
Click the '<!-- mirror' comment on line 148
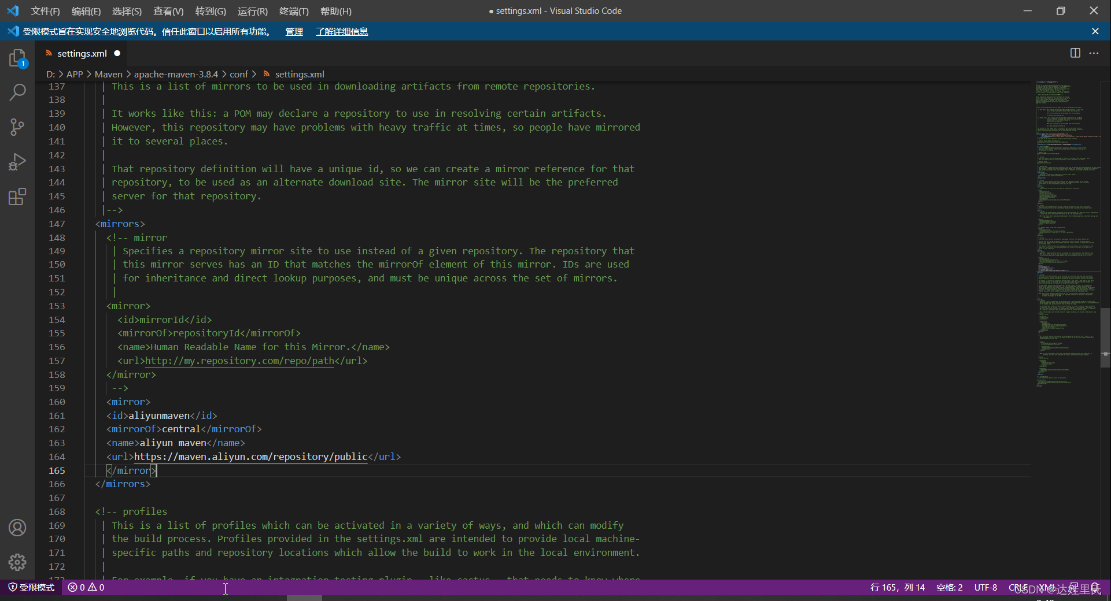(x=136, y=238)
